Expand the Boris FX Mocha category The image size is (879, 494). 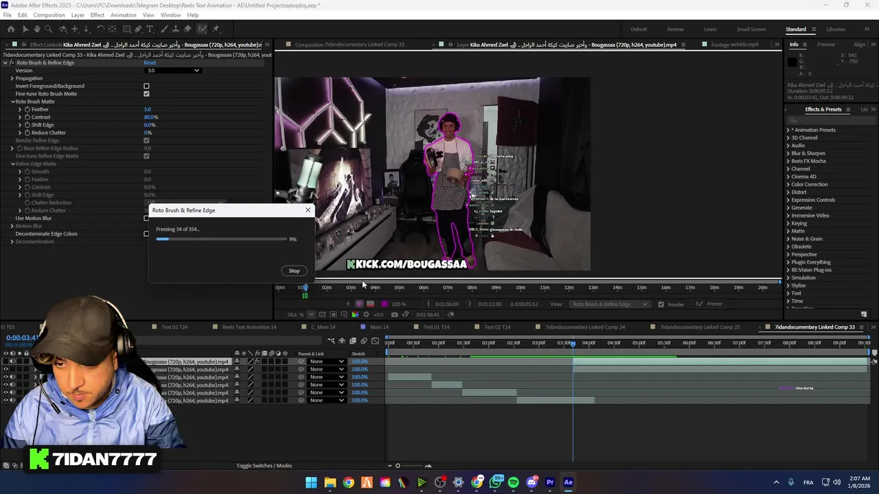tap(788, 161)
